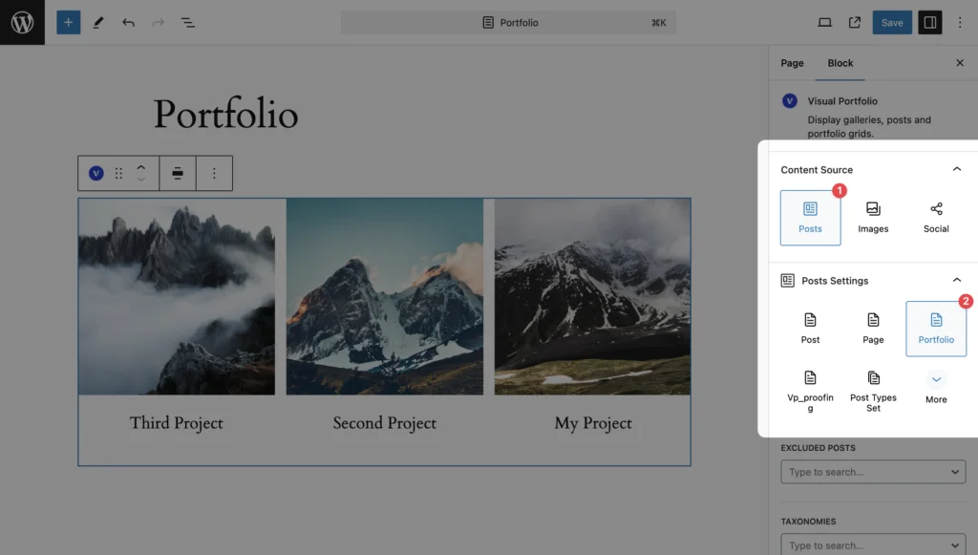978x555 pixels.
Task: Open page in new tab icon
Action: 855,23
